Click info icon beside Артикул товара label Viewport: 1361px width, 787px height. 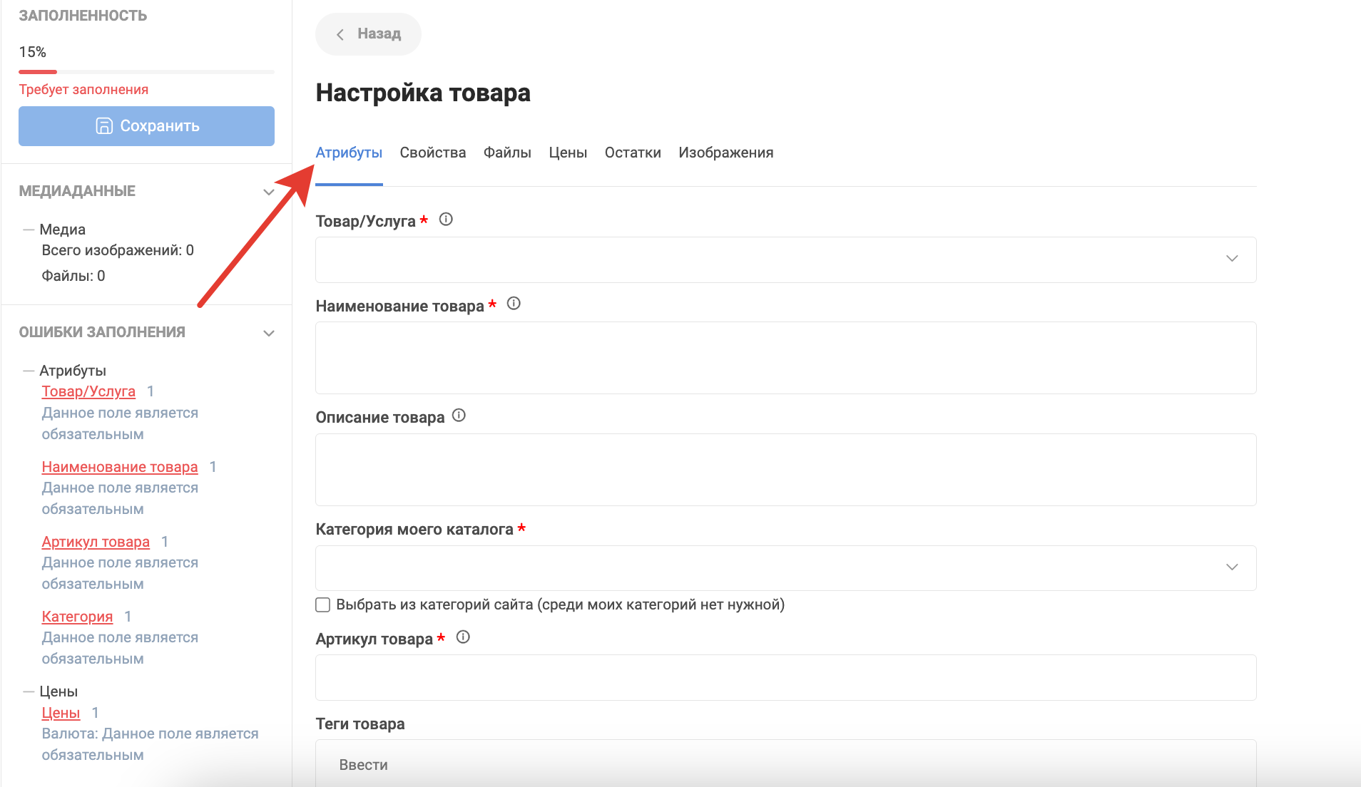(463, 637)
